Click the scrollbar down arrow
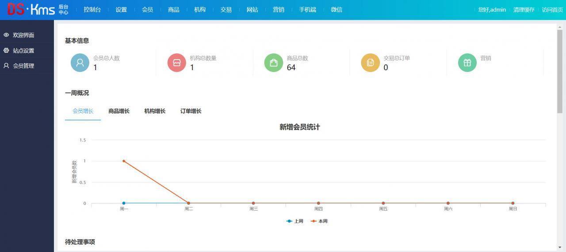This screenshot has height=252, width=566. pos(560,247)
